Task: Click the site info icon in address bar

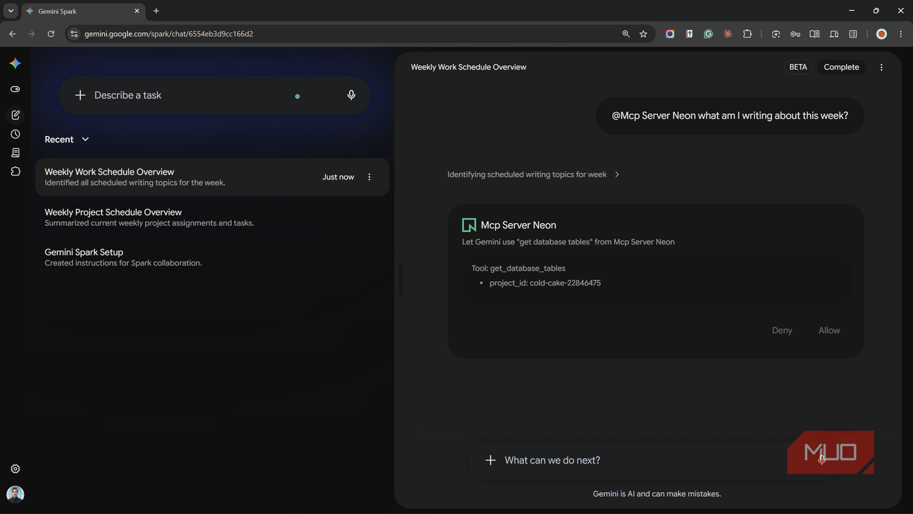Action: click(74, 34)
